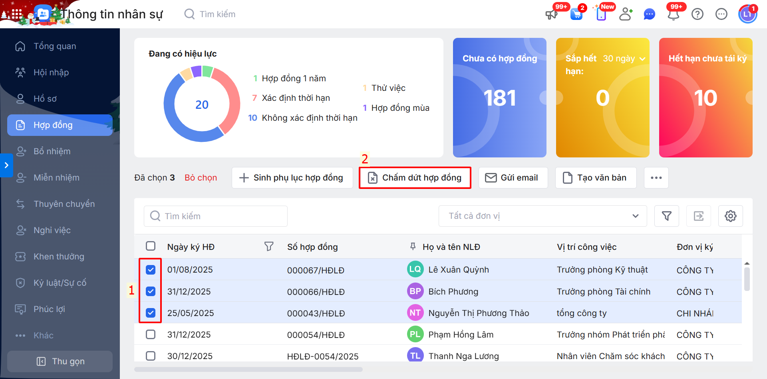Click the Bỏ chọn link
The height and width of the screenshot is (379, 767).
201,178
